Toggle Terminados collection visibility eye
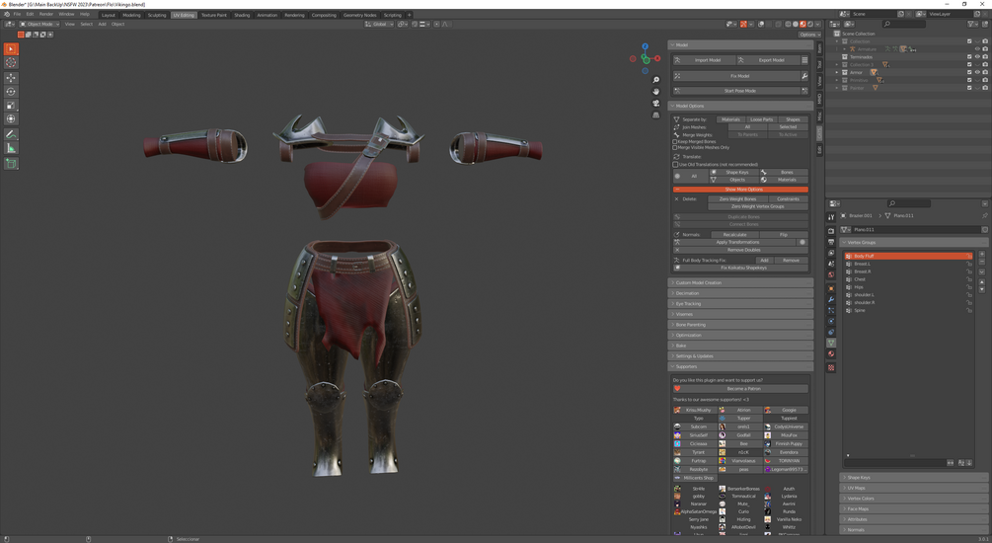The height and width of the screenshot is (543, 992). coord(977,57)
